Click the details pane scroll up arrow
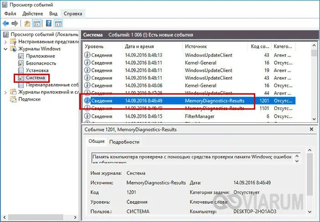The width and height of the screenshot is (320, 222). pyautogui.click(x=310, y=150)
